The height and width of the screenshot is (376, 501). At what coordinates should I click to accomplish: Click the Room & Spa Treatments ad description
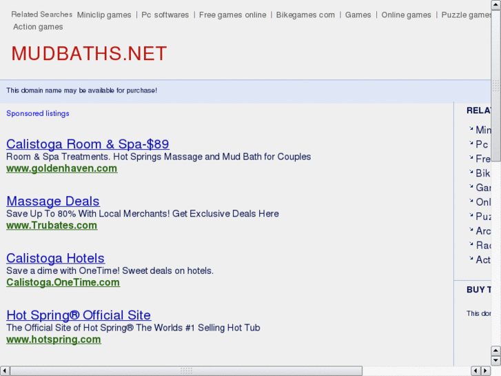coord(159,157)
